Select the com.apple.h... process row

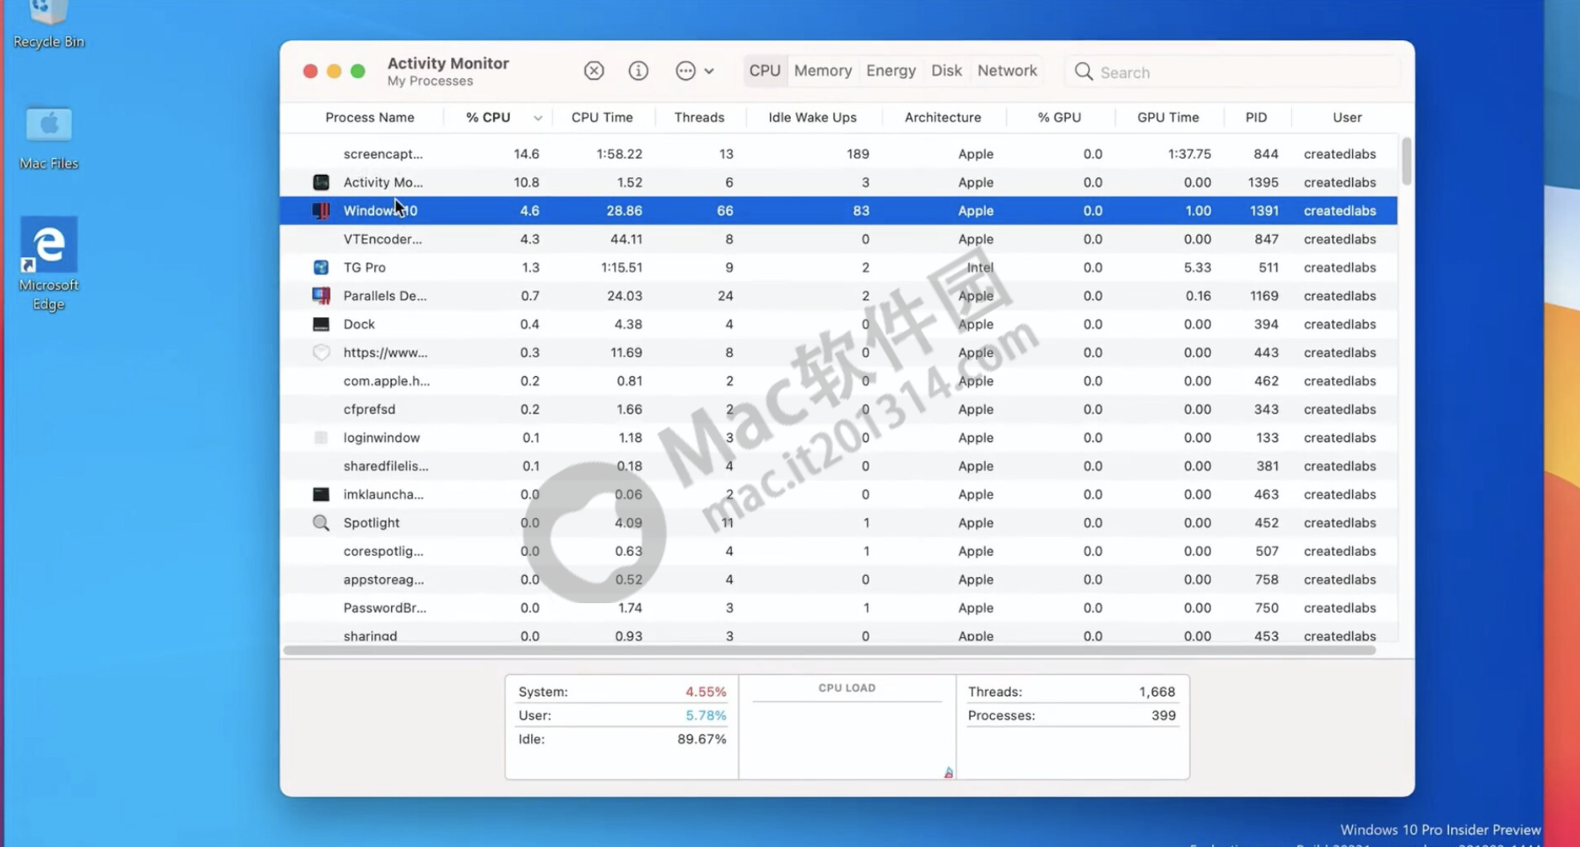839,381
